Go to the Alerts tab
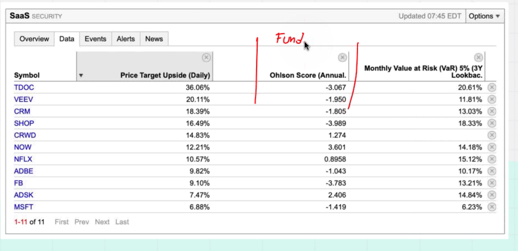Screen dimensions: 518x251 point(126,39)
